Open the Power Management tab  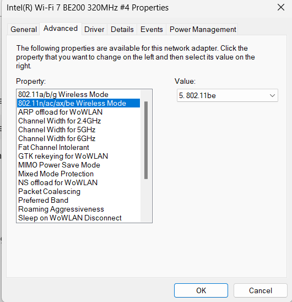click(203, 29)
